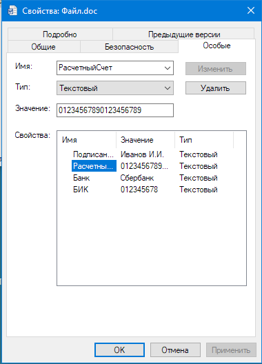Open the Безопасность tab
Image resolution: width=262 pixels, height=364 pixels.
[x=129, y=47]
